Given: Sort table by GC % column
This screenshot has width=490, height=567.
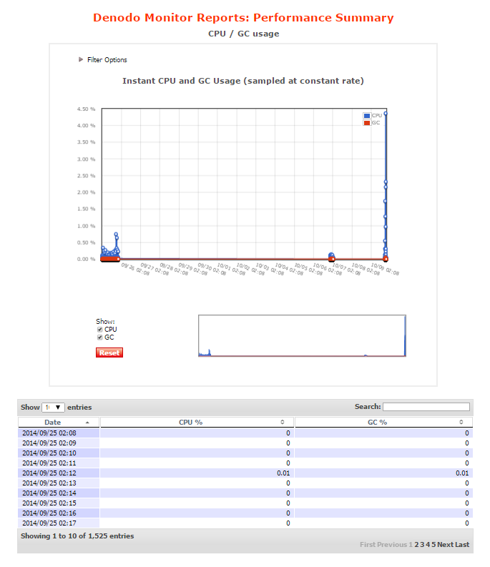Looking at the screenshot, I should pyautogui.click(x=383, y=423).
